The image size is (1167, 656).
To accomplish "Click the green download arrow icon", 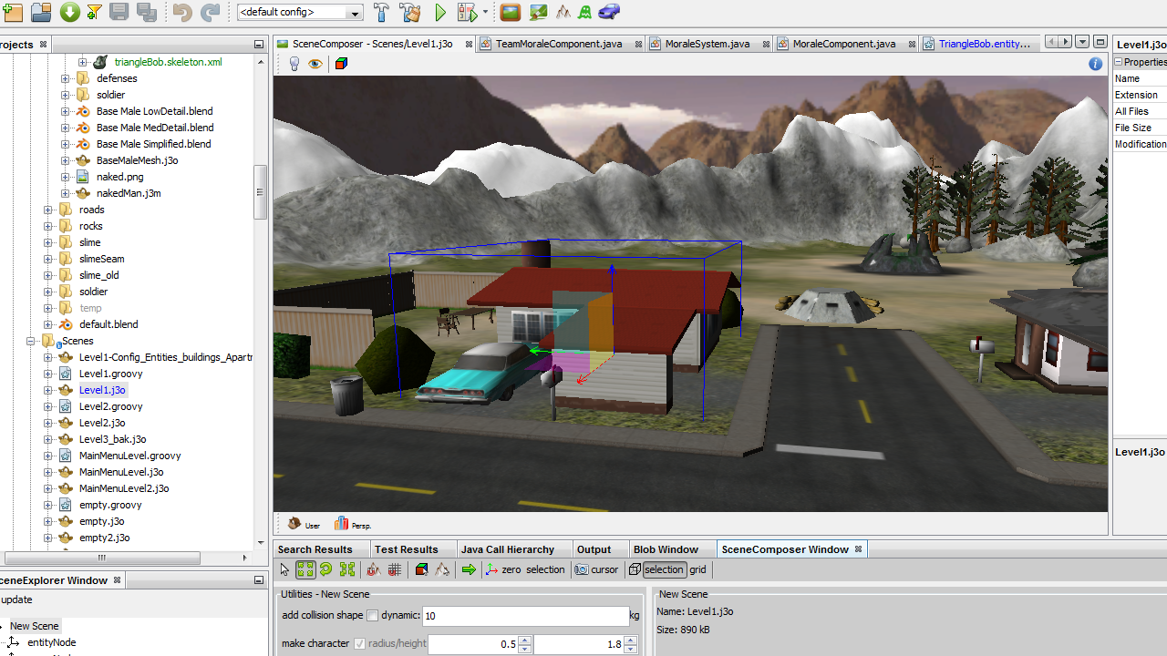I will click(69, 13).
